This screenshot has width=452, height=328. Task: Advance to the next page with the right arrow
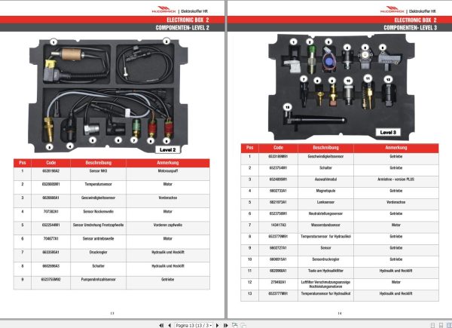click(x=218, y=326)
